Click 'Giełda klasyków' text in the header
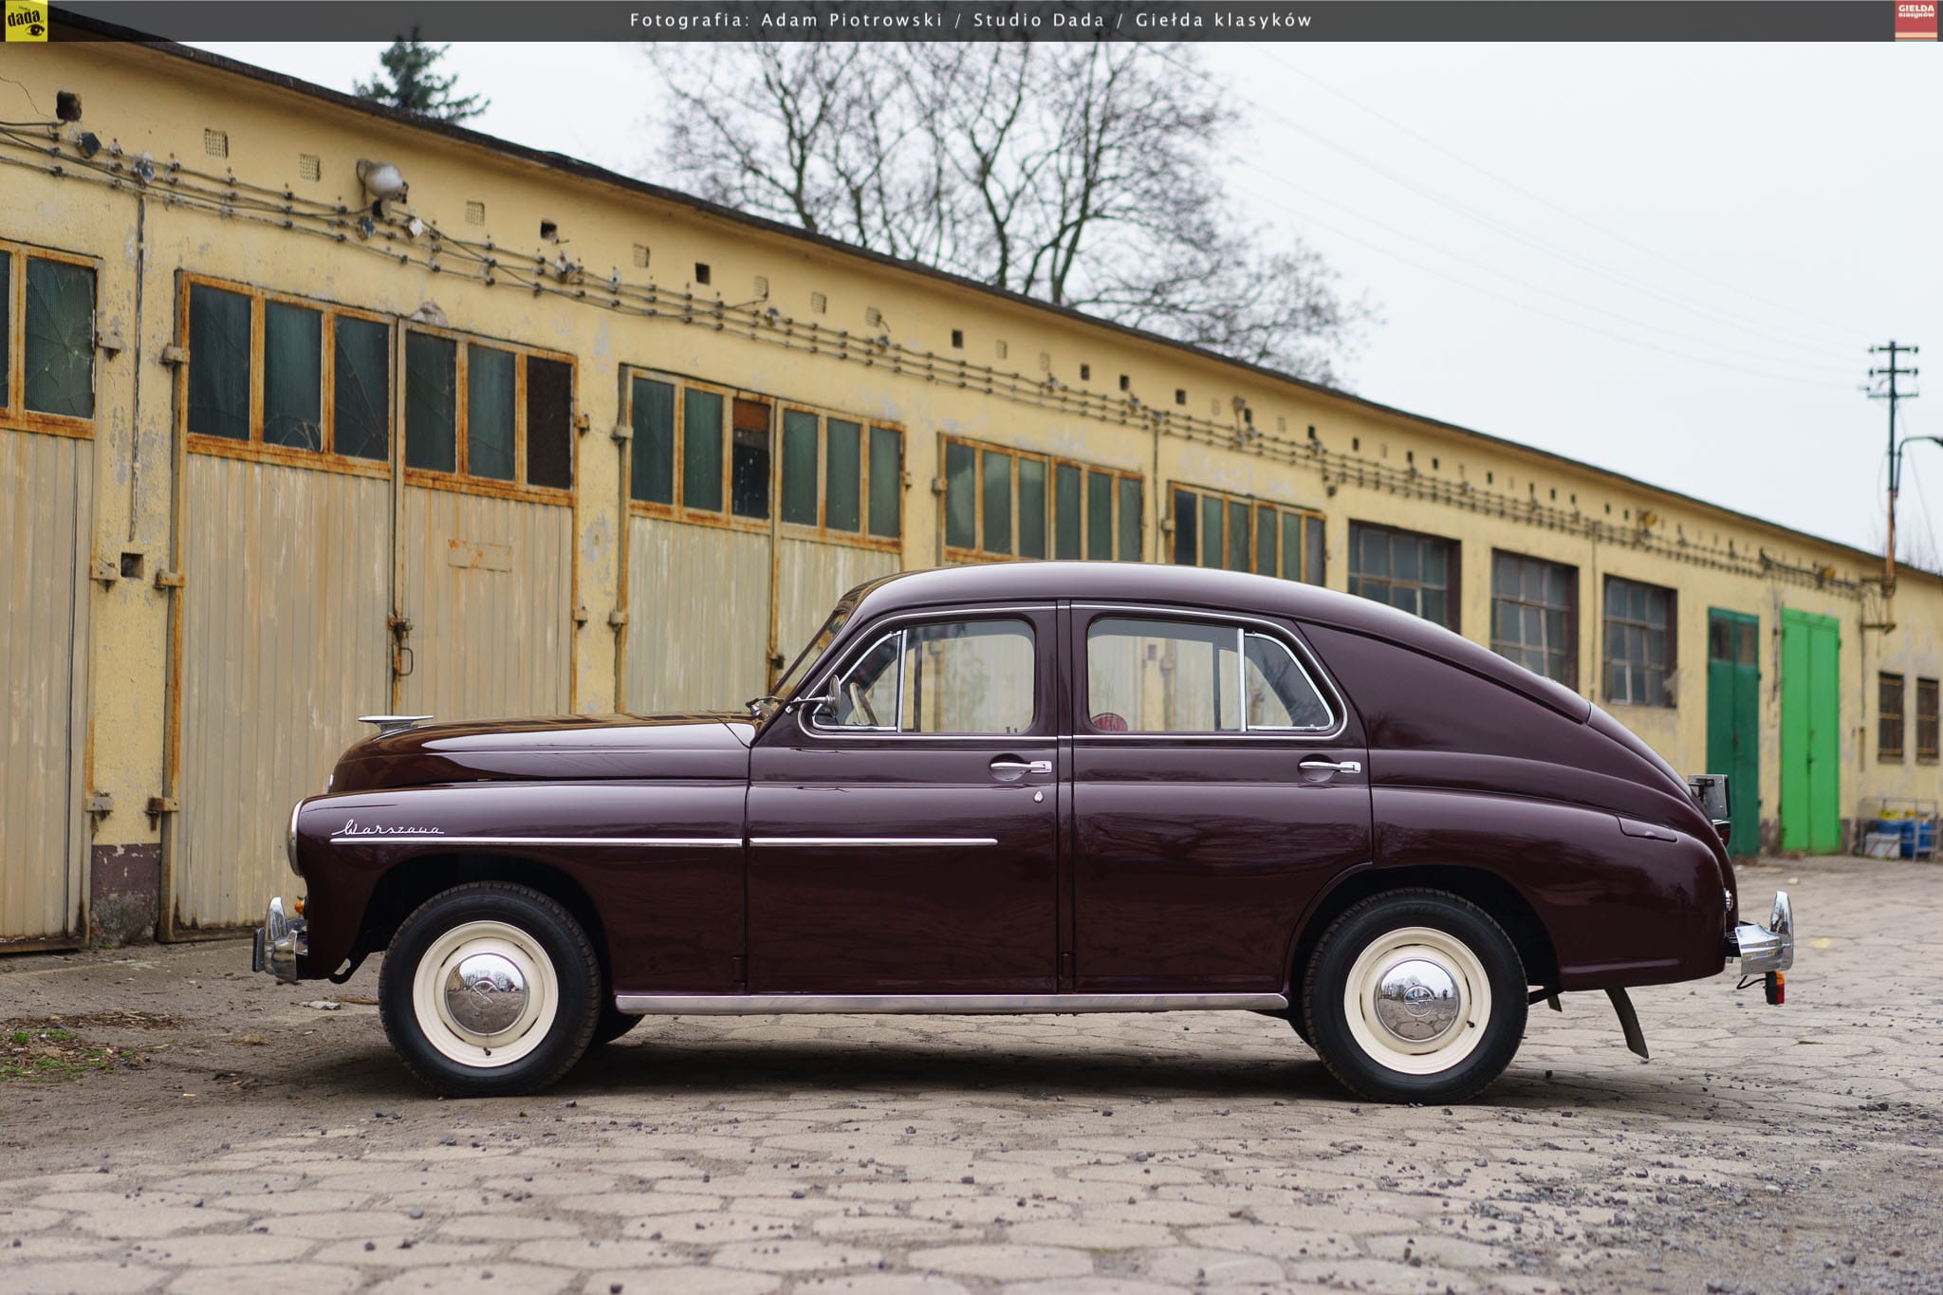 point(1222,20)
